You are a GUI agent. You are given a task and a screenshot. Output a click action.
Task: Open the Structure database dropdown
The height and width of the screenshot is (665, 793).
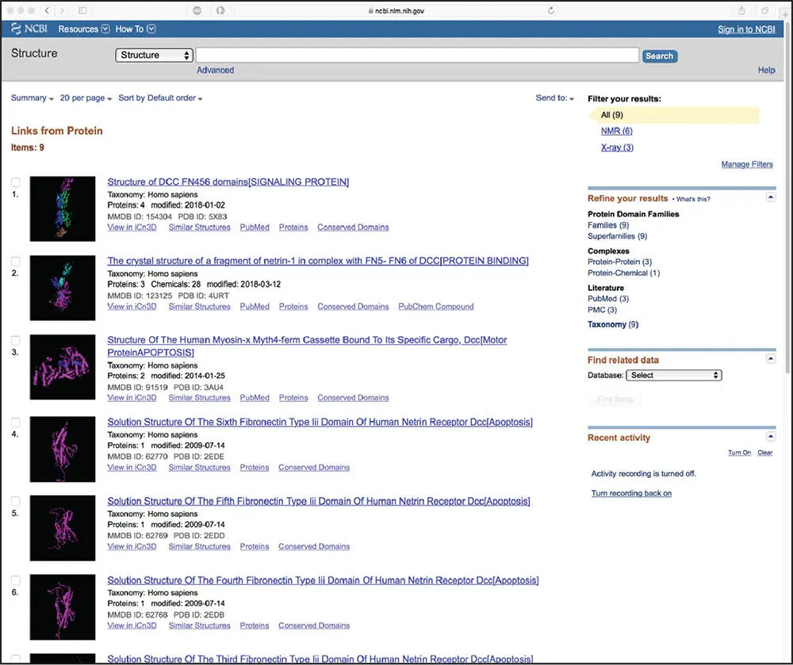pos(155,55)
